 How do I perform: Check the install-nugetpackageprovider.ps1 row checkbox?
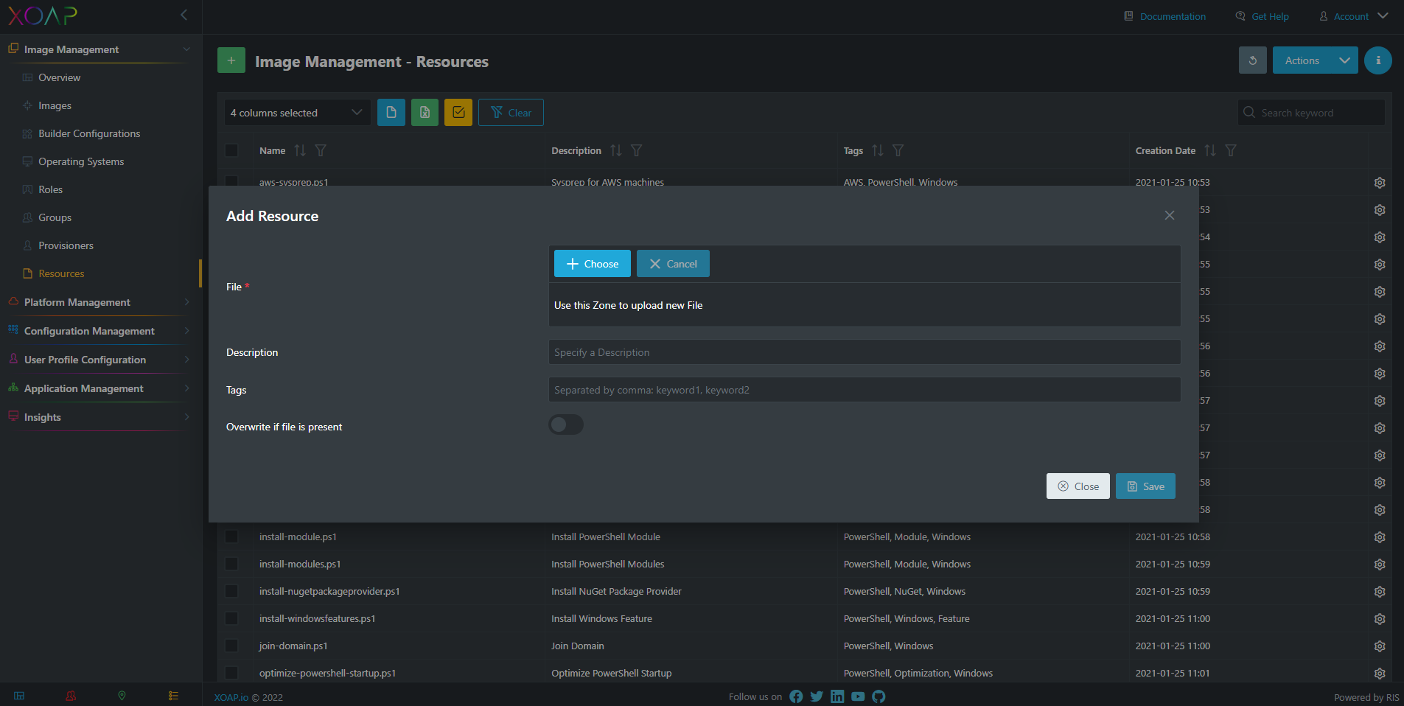tap(231, 591)
